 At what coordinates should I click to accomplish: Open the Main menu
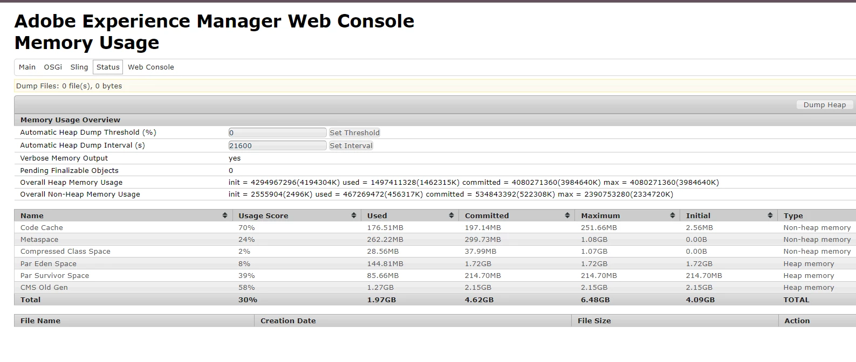pos(27,67)
